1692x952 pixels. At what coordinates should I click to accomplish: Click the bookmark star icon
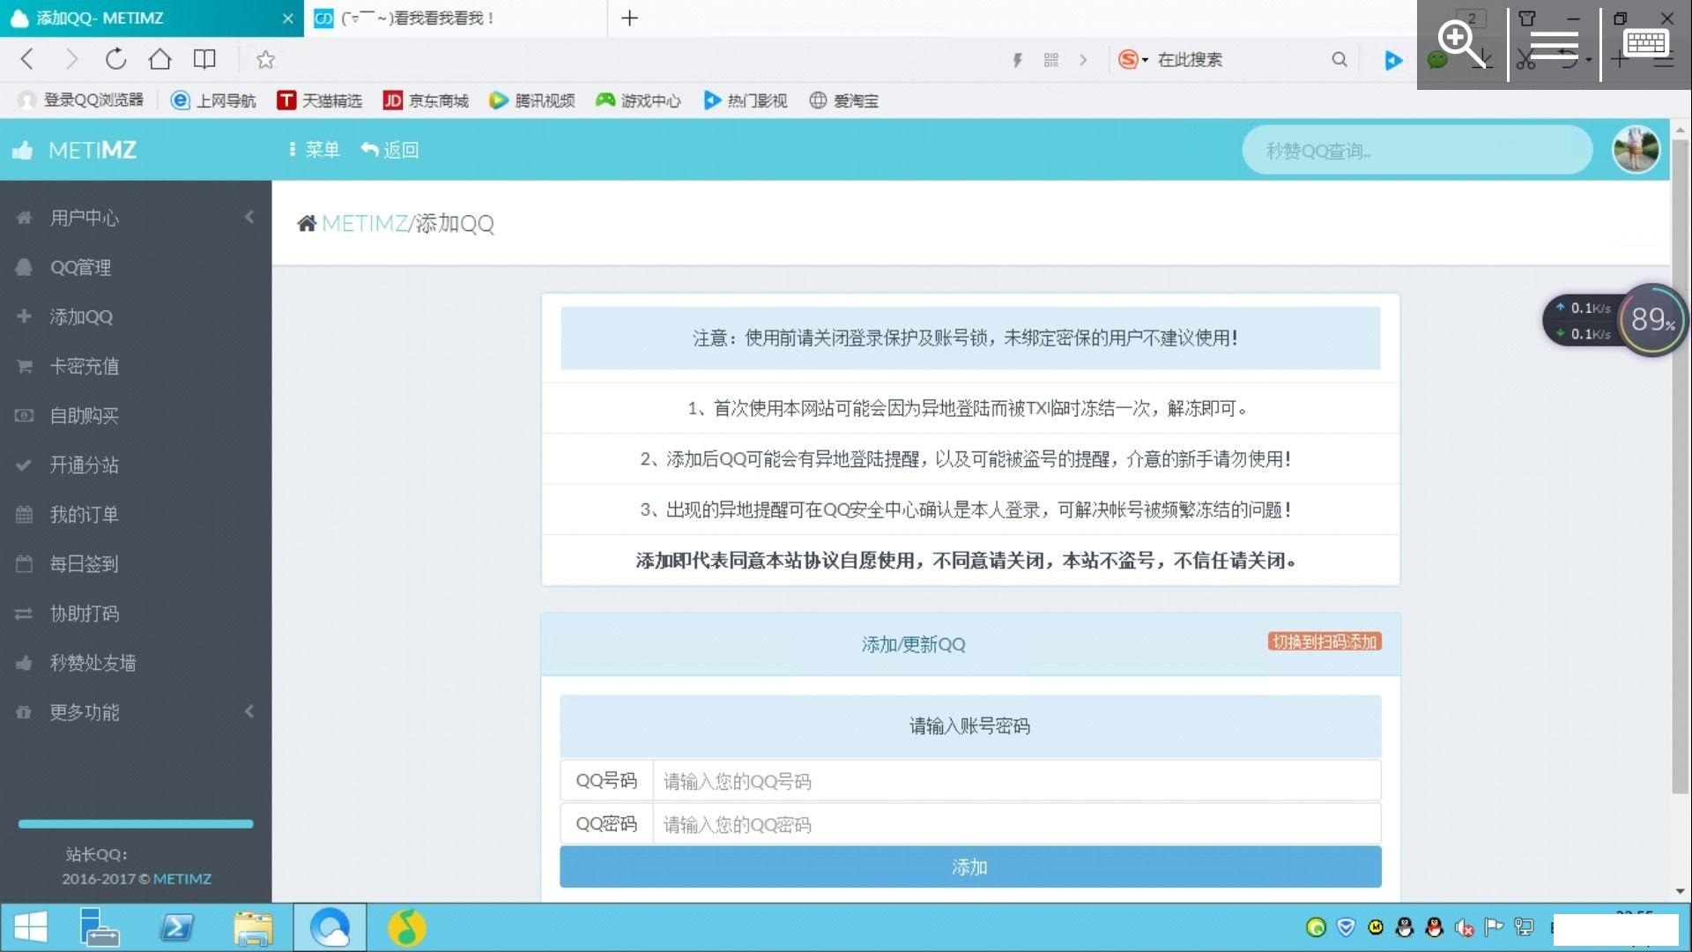(265, 59)
